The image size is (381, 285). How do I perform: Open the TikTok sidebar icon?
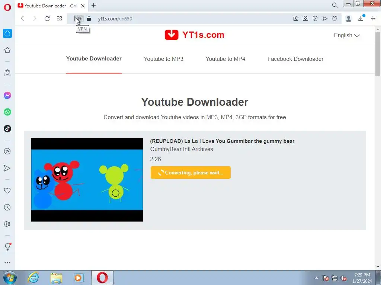pyautogui.click(x=7, y=129)
